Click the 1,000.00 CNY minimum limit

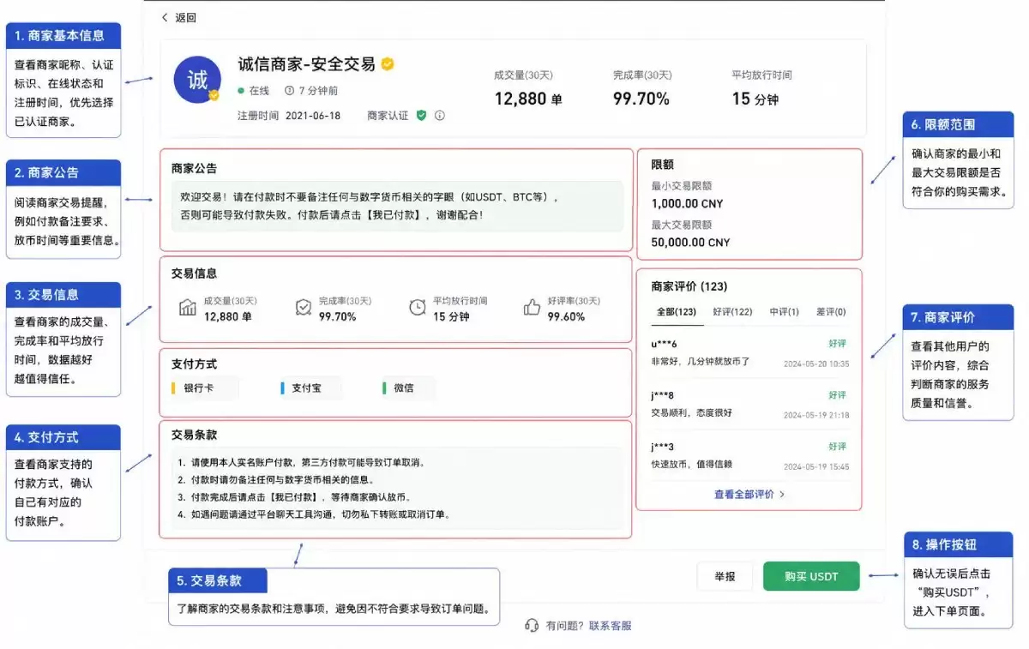687,204
